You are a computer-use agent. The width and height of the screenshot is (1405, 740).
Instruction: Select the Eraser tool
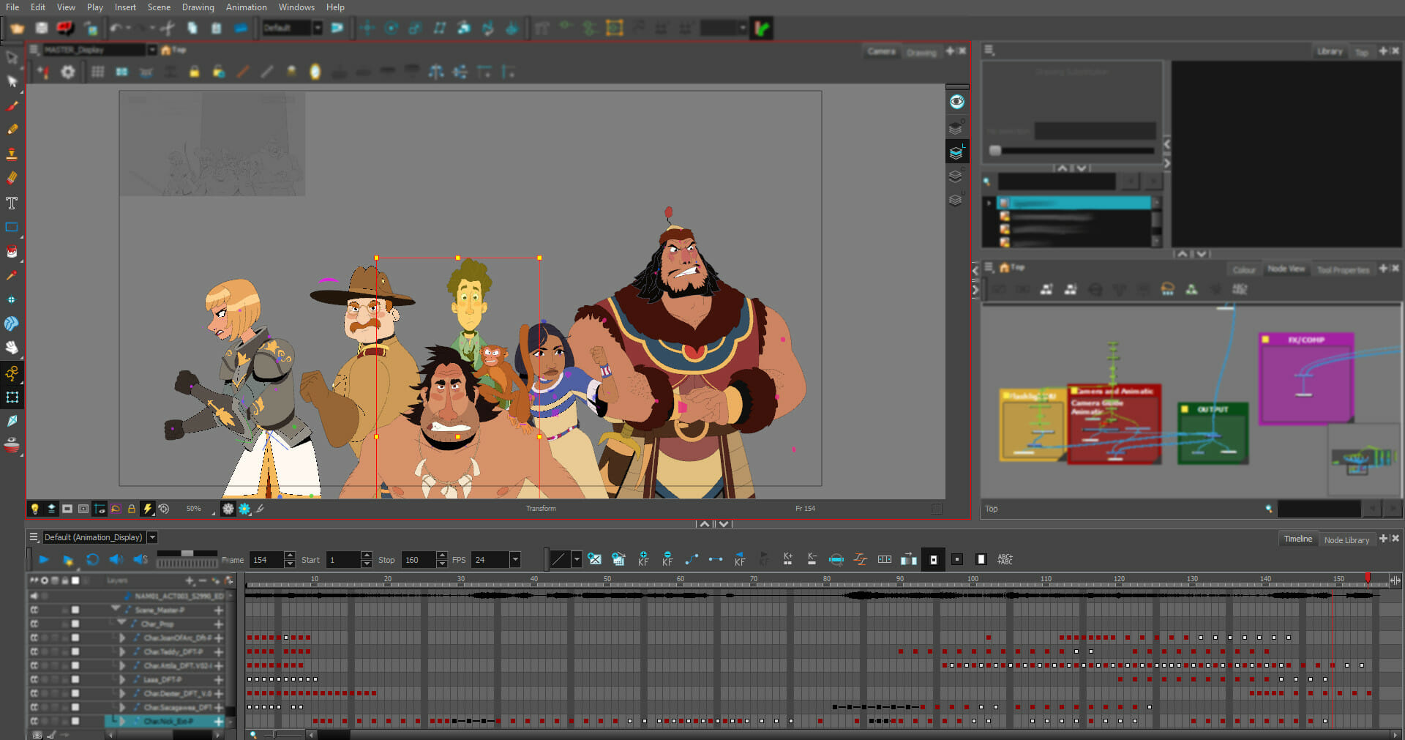pyautogui.click(x=12, y=176)
